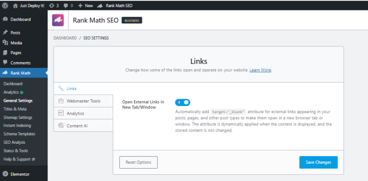Open Rank Math Analytics submenu item

pyautogui.click(x=11, y=92)
